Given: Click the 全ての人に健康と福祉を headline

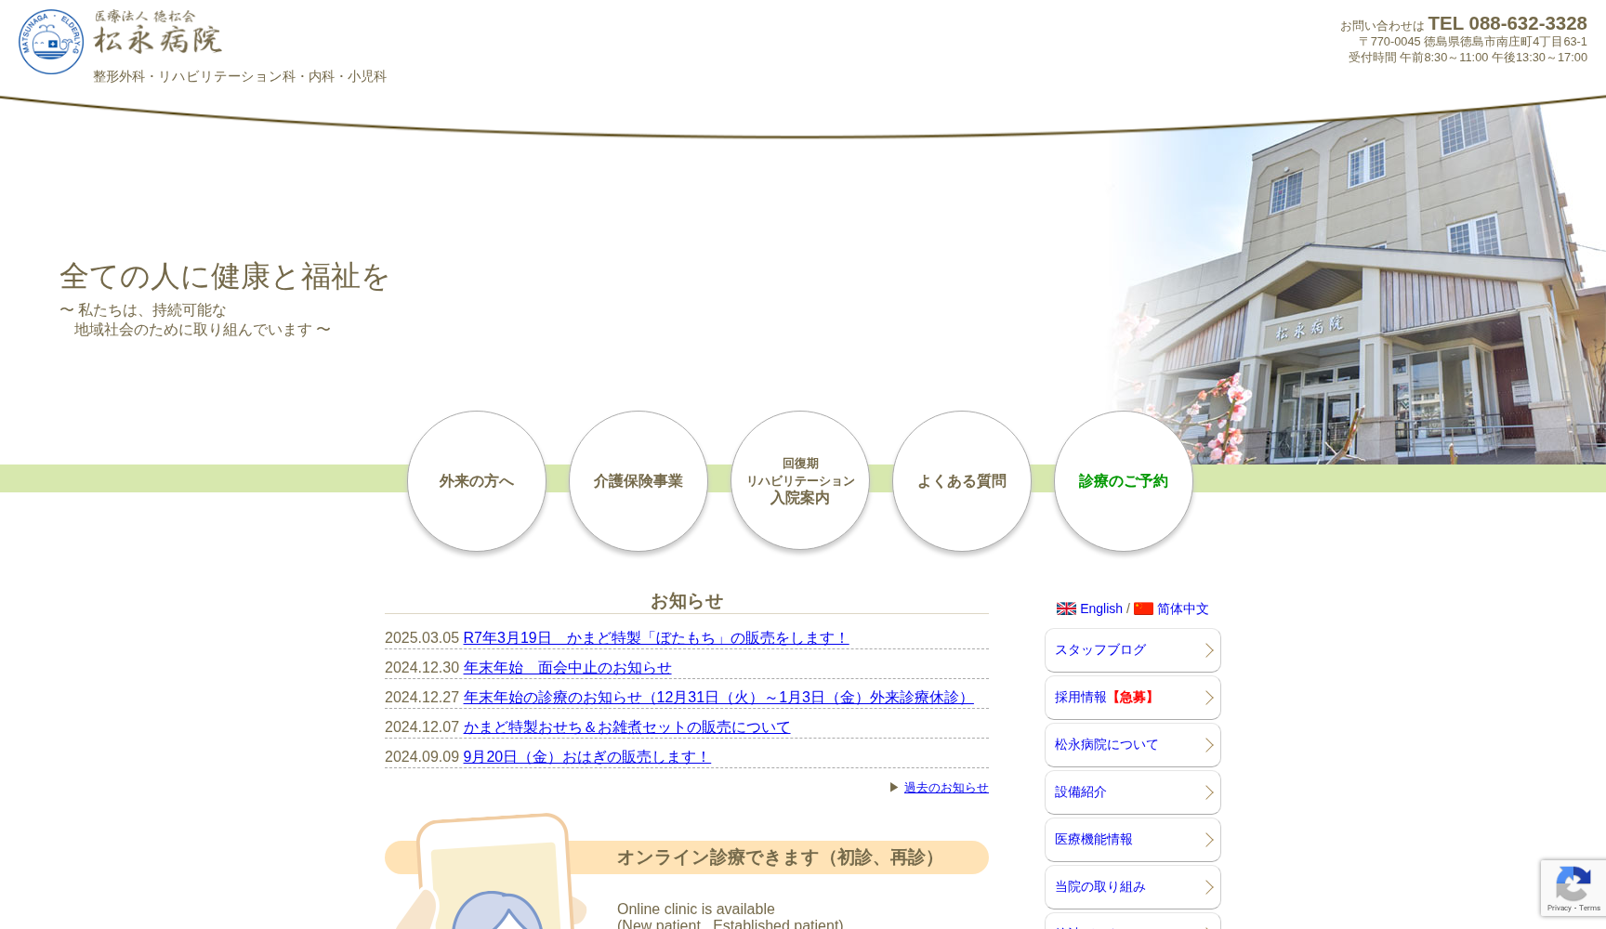Looking at the screenshot, I should point(224,277).
